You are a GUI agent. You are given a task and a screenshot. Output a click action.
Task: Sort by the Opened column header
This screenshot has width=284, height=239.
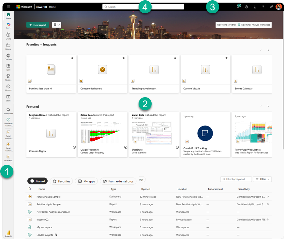[146, 189]
